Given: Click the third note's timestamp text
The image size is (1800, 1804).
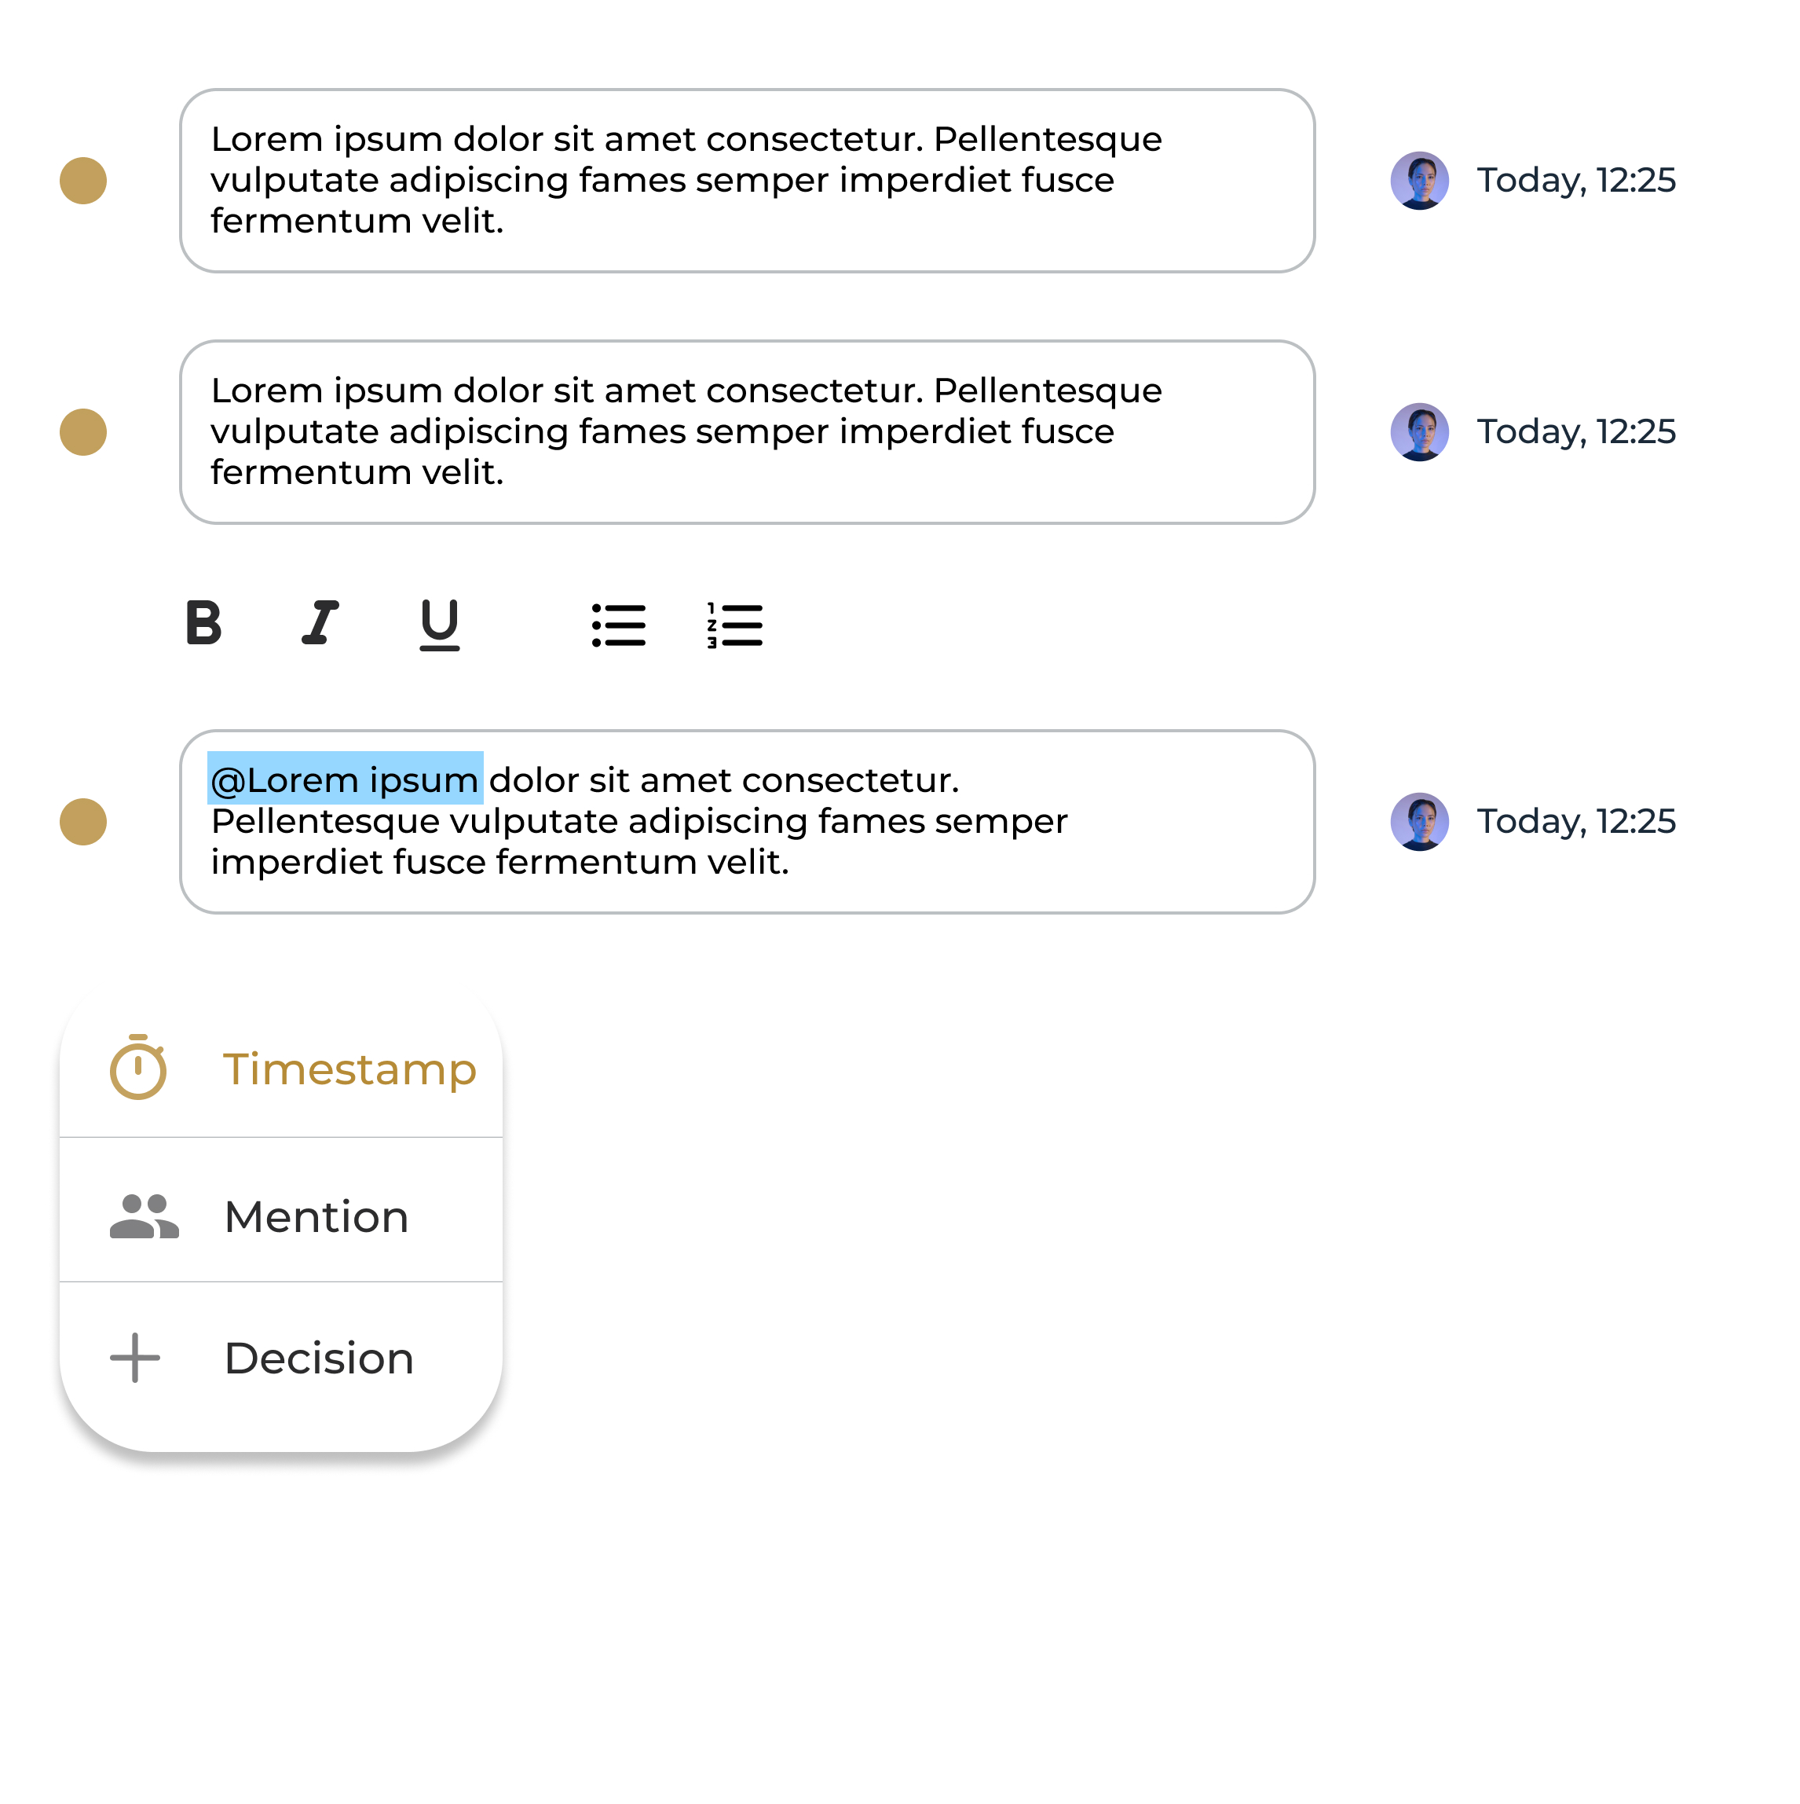Looking at the screenshot, I should tap(1576, 822).
